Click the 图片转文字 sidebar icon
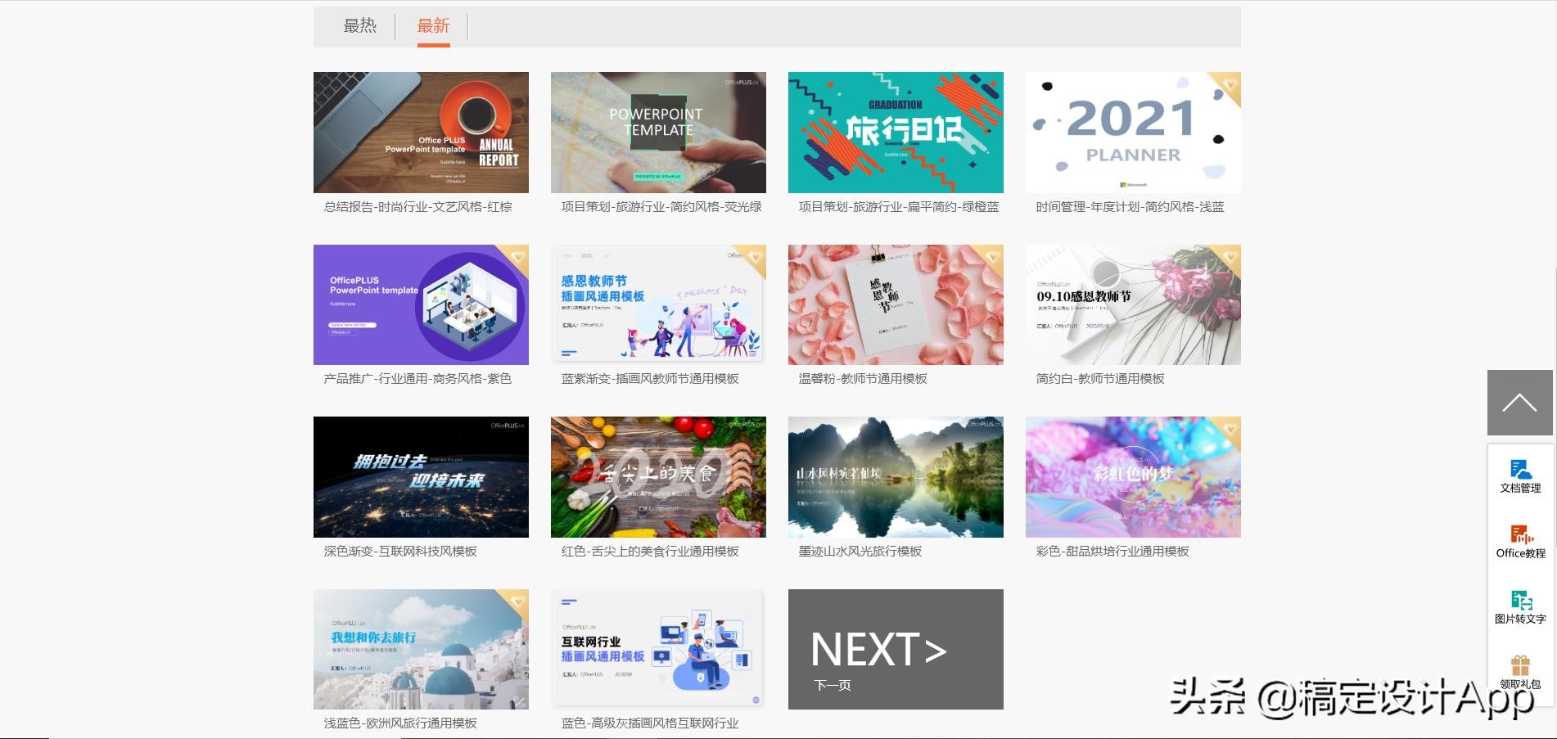The width and height of the screenshot is (1557, 739). 1520,606
